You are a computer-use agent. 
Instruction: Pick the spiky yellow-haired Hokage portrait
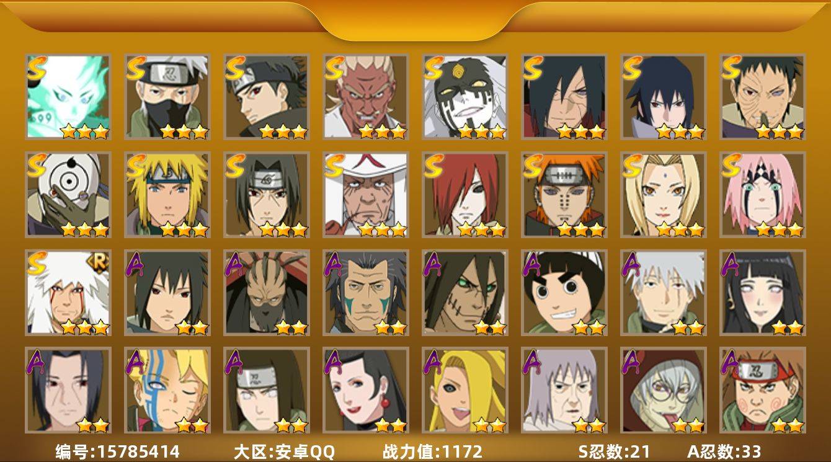pos(167,195)
